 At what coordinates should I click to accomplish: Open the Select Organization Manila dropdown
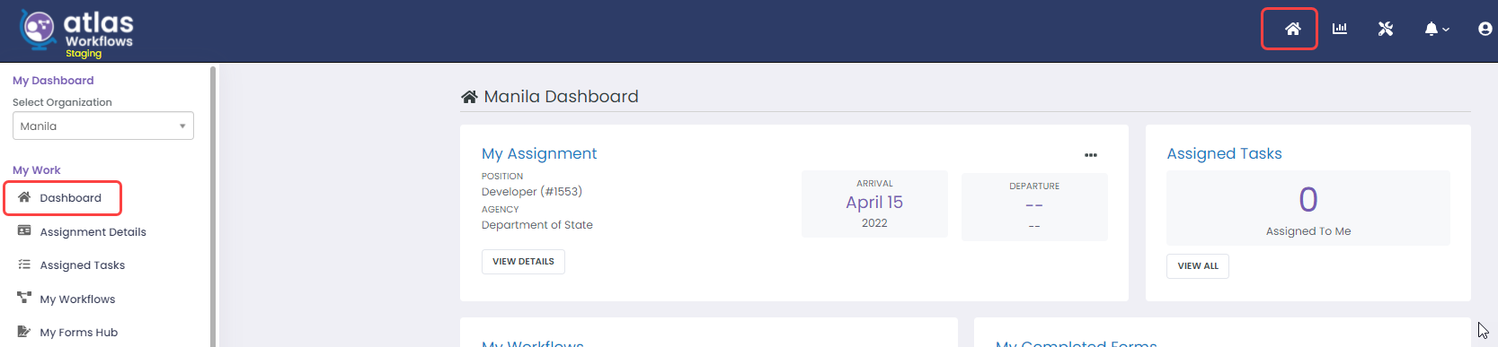(x=103, y=126)
